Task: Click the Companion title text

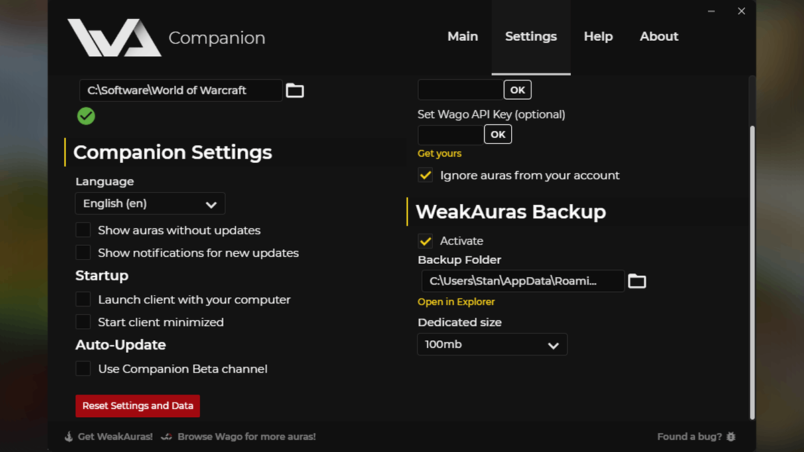Action: 217,38
